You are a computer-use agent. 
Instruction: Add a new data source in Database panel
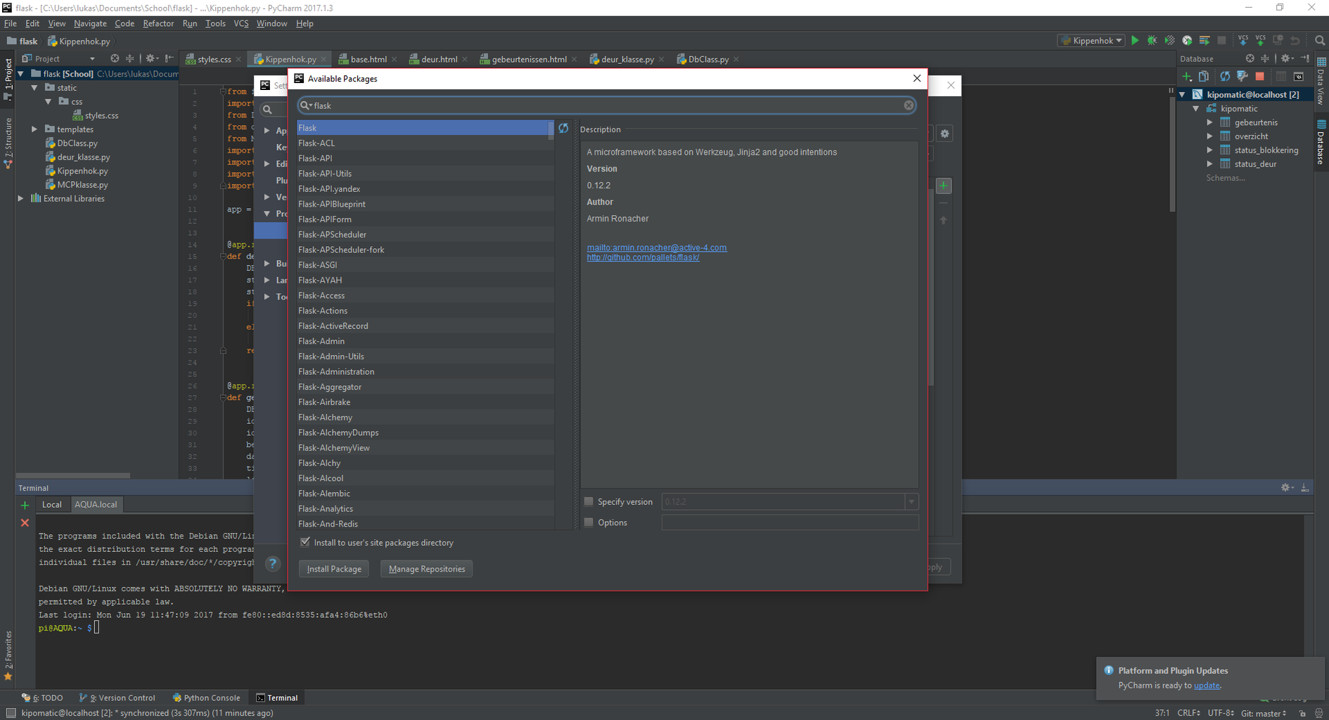click(x=1187, y=77)
